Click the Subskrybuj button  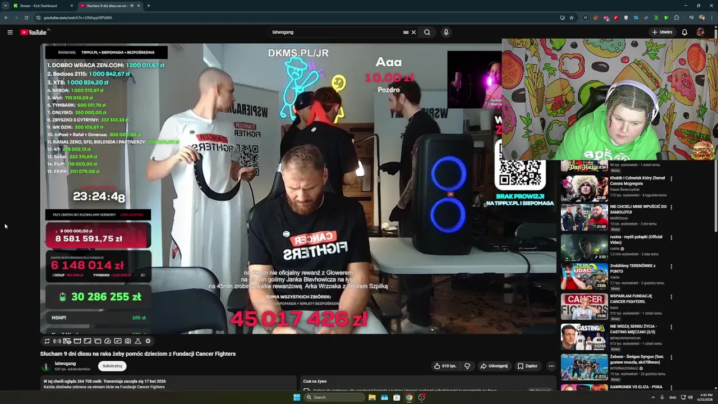tap(112, 366)
